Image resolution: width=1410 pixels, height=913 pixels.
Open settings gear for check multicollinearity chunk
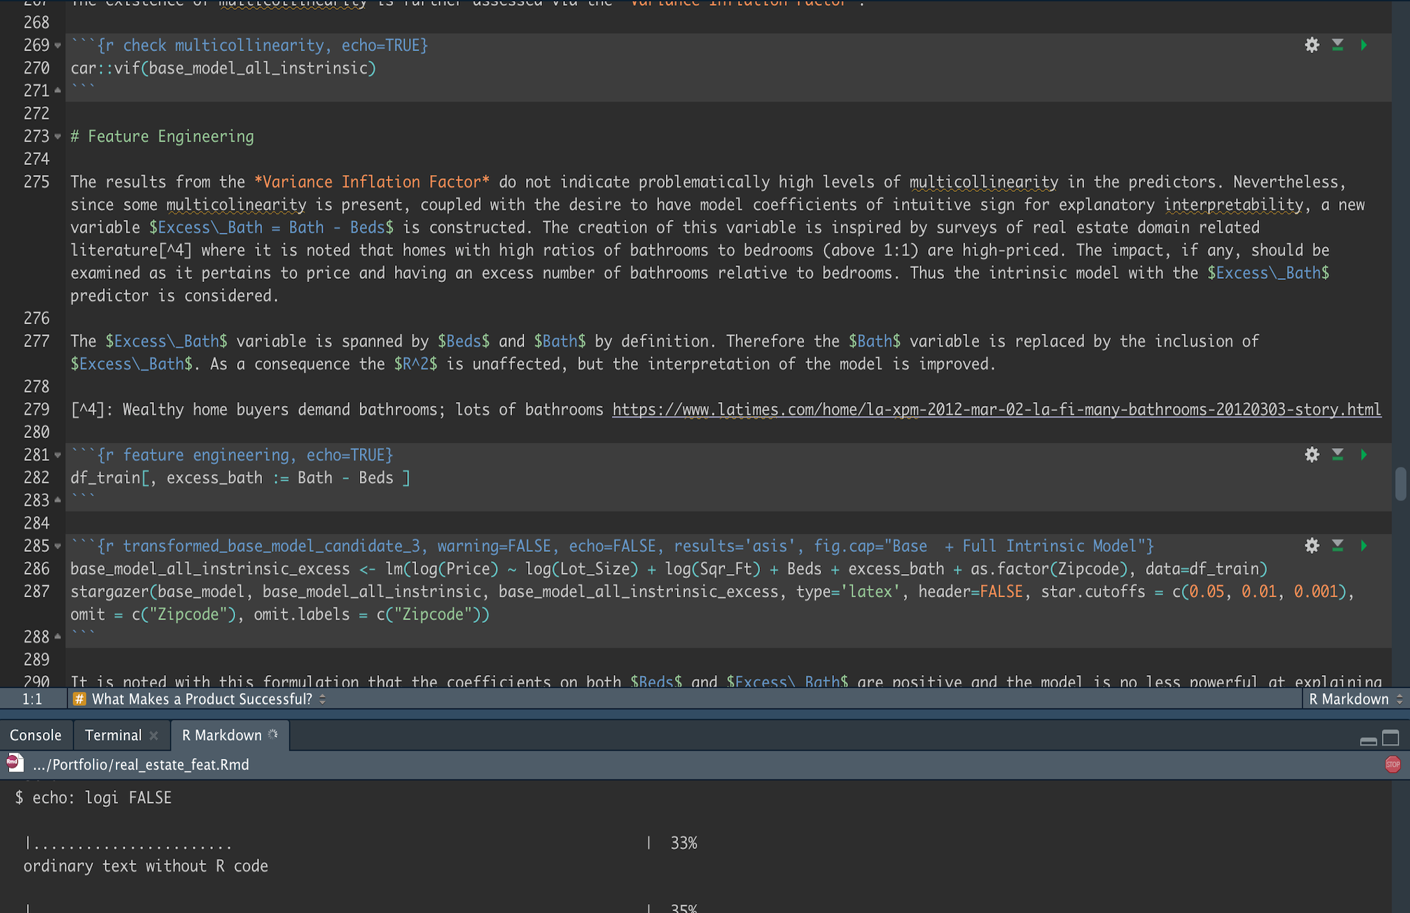click(x=1312, y=45)
